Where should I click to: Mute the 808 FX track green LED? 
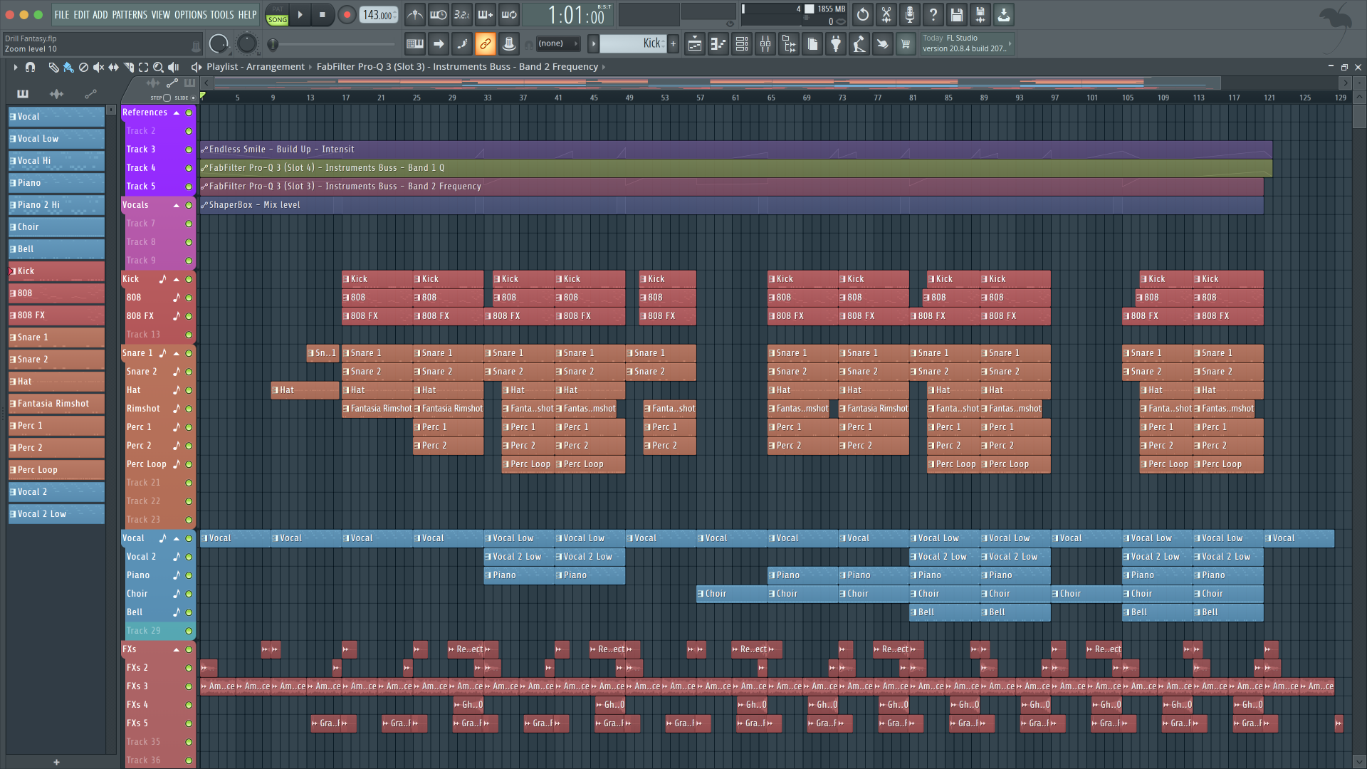(x=189, y=316)
